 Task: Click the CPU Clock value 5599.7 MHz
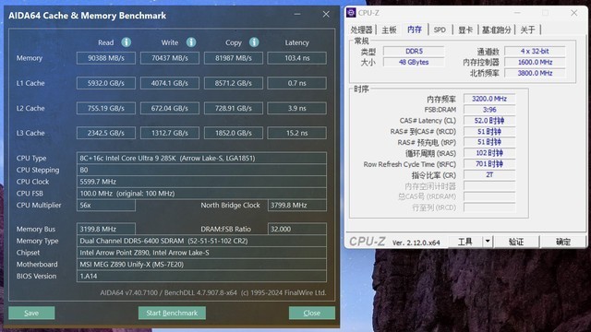point(201,182)
